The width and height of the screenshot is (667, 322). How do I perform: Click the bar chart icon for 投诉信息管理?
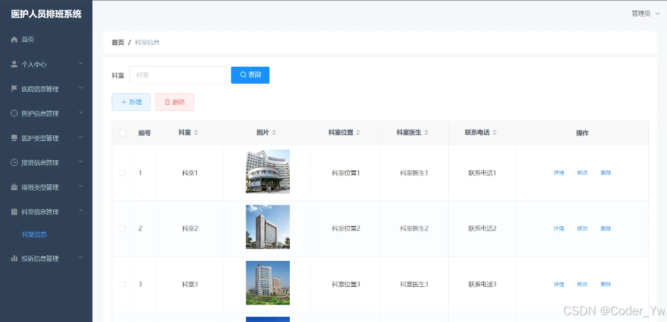click(14, 259)
